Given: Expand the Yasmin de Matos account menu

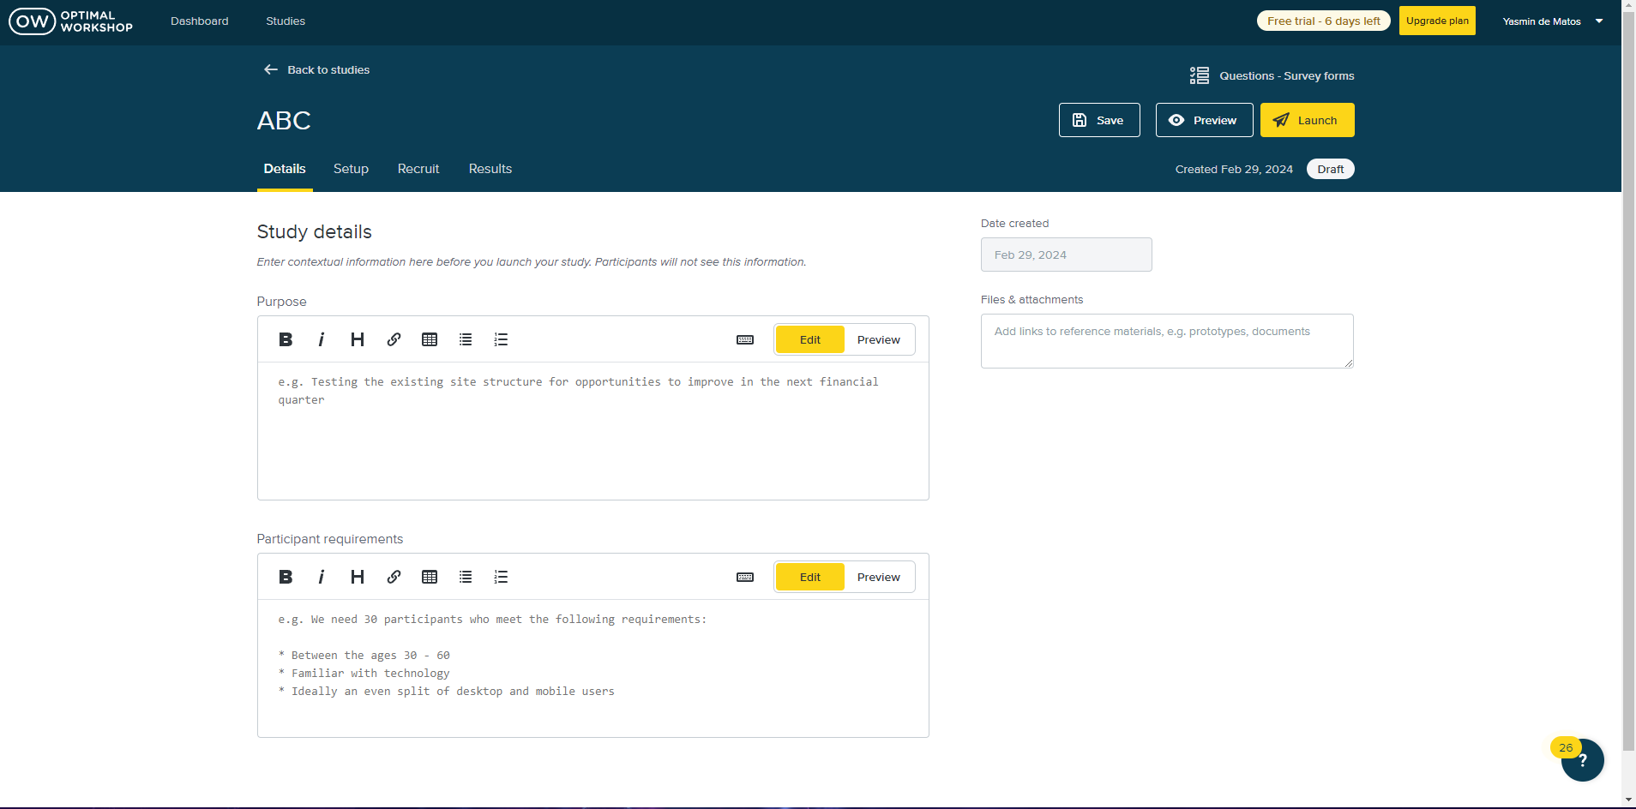Looking at the screenshot, I should (x=1553, y=21).
